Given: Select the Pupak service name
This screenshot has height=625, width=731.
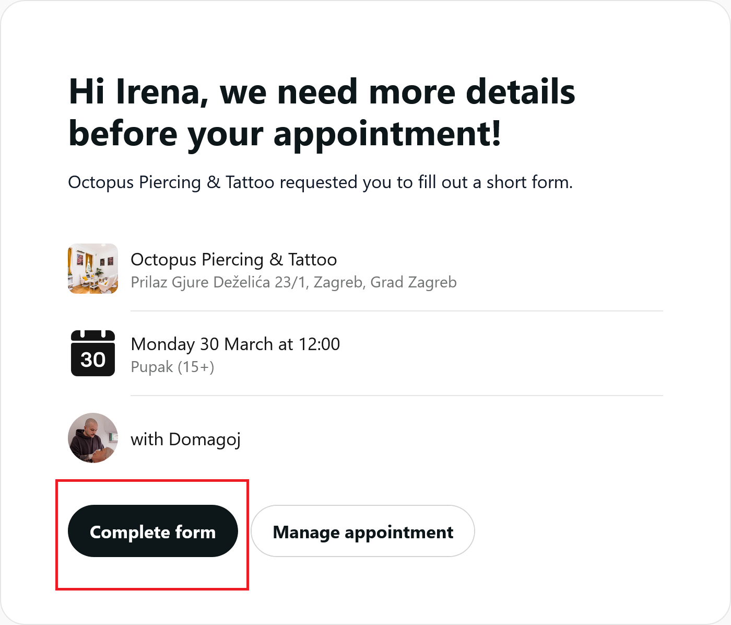Looking at the screenshot, I should 151,367.
